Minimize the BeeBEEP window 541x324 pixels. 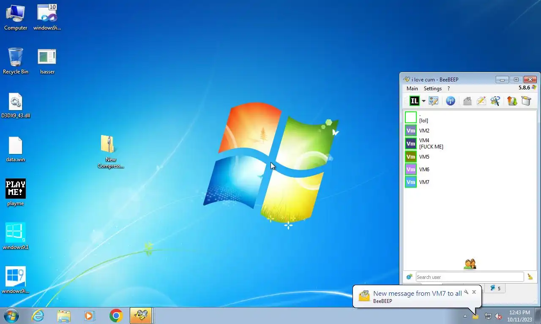click(x=502, y=79)
